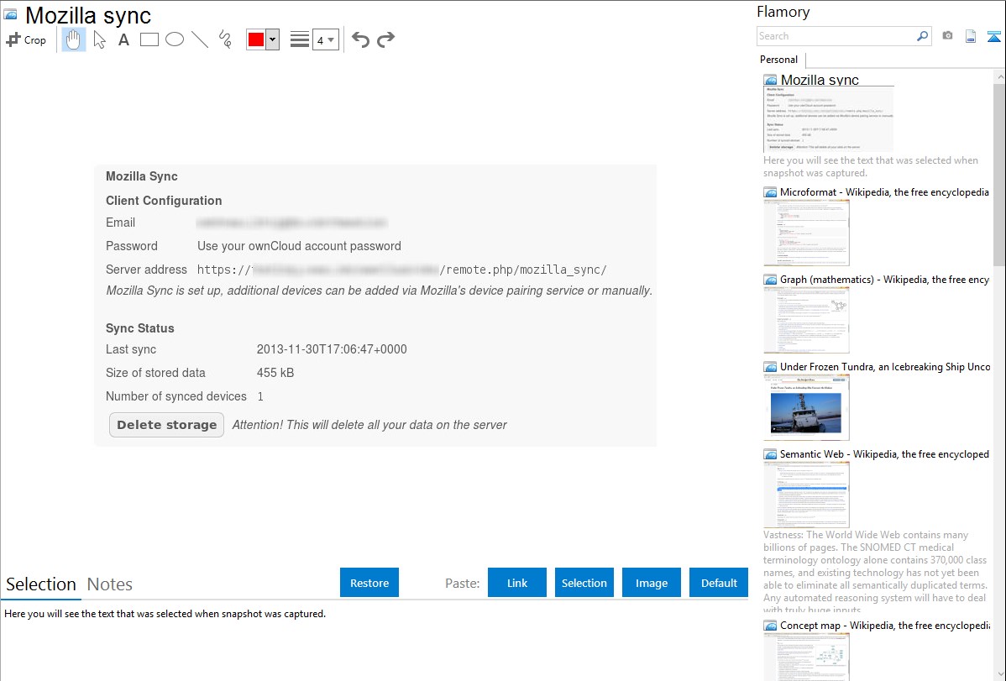
Task: Click the selection text in bottom pane
Action: 165,614
